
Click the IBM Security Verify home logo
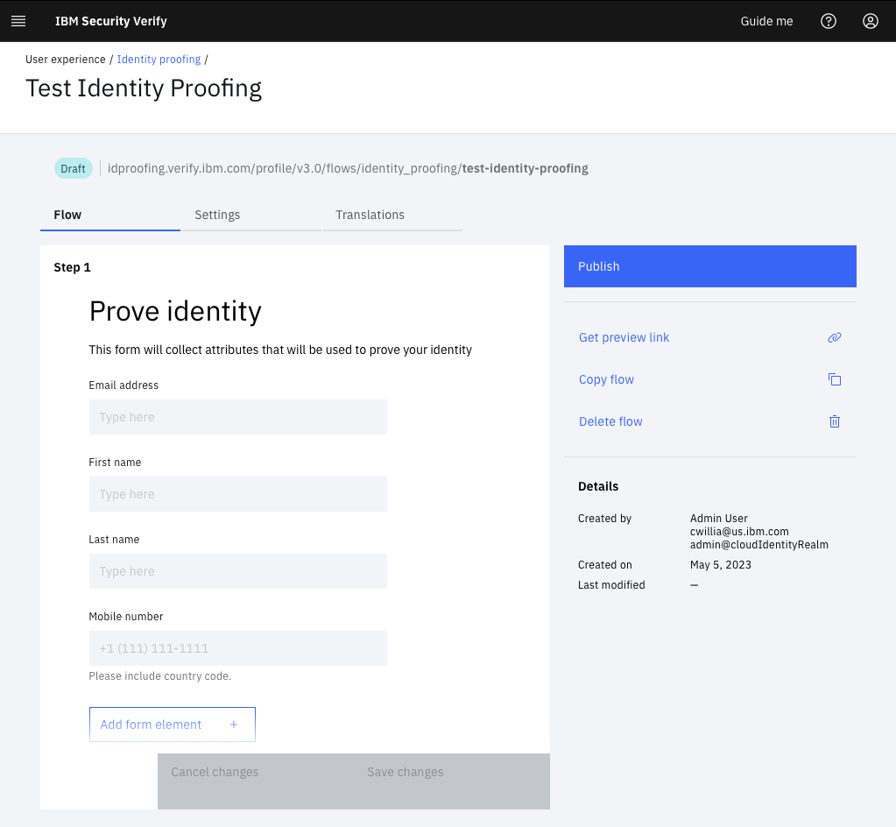[x=110, y=20]
